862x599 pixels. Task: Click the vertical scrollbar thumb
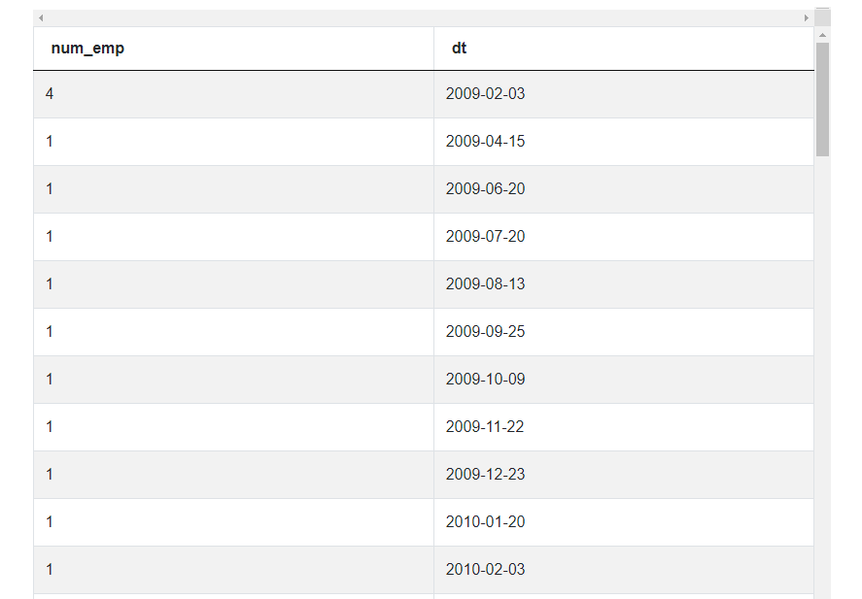823,99
